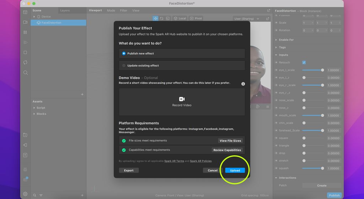Screen dimensions: 364x199
Task: Expand the Script assets folder
Action: coord(34,108)
